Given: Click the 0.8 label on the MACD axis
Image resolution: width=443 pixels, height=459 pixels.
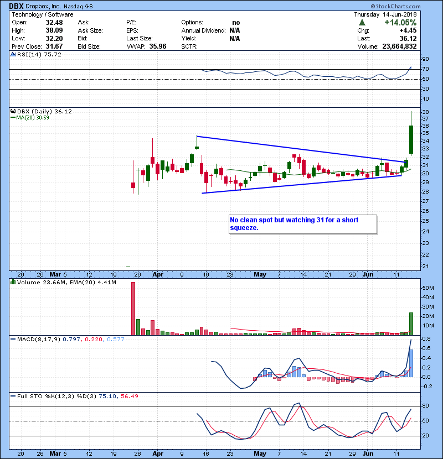Looking at the screenshot, I should click(426, 338).
